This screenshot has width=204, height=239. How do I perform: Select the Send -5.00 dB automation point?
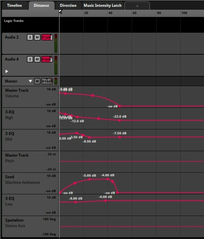pos(89,179)
